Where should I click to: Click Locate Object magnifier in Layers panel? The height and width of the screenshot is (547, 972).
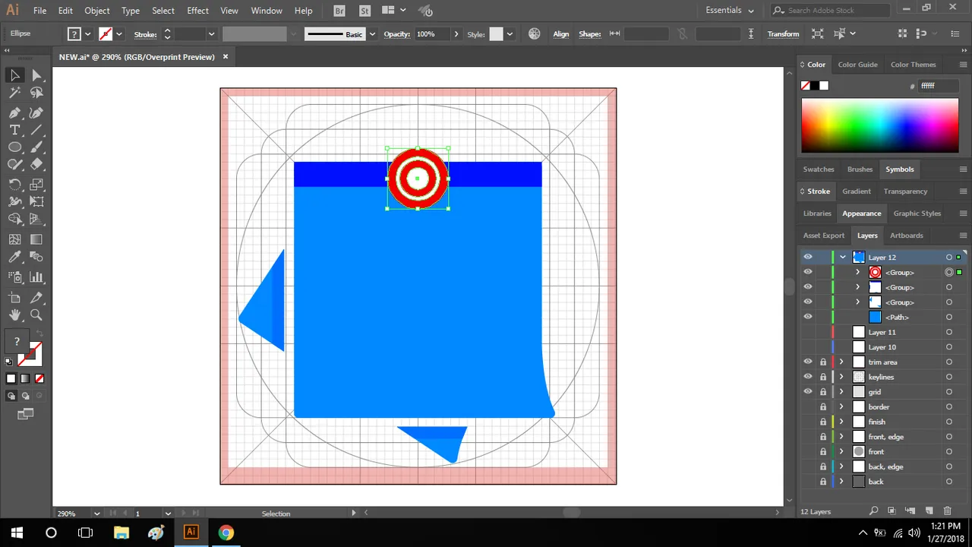click(874, 511)
